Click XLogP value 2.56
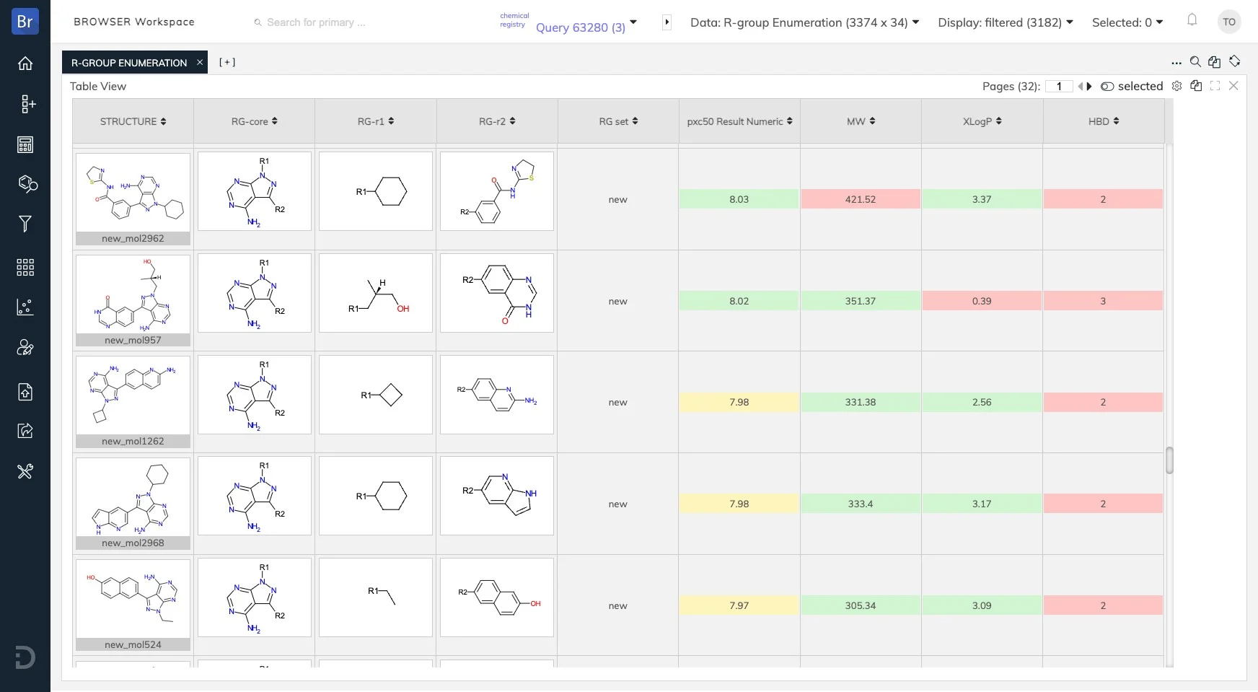Screen dimensions: 1258x692 pyautogui.click(x=982, y=402)
